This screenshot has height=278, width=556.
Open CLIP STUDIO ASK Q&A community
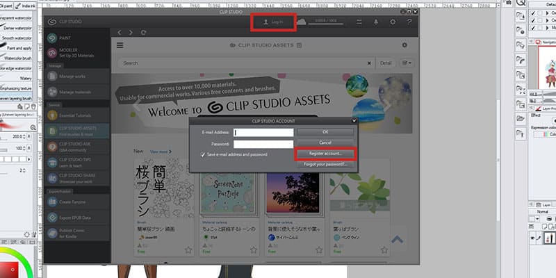point(77,147)
